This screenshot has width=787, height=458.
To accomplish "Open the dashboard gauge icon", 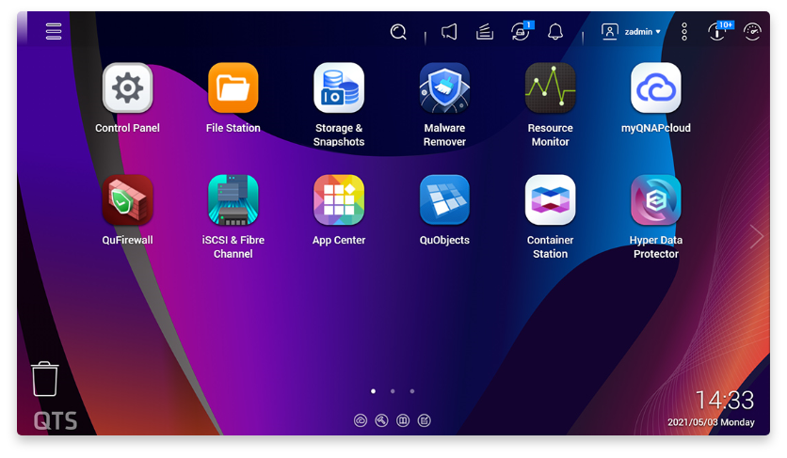I will tap(752, 32).
